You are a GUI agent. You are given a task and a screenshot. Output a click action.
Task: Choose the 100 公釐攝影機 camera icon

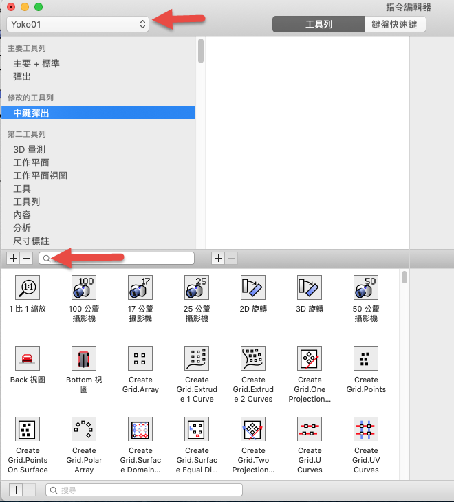click(84, 287)
